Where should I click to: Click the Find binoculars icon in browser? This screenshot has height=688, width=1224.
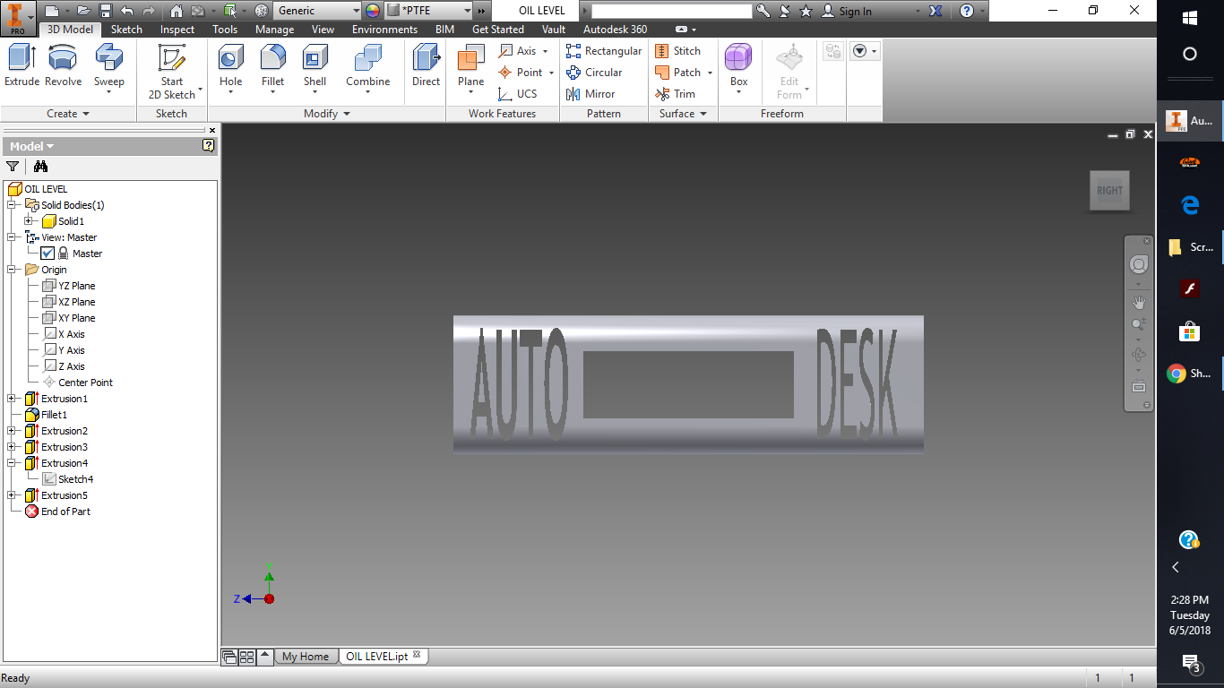(x=40, y=167)
